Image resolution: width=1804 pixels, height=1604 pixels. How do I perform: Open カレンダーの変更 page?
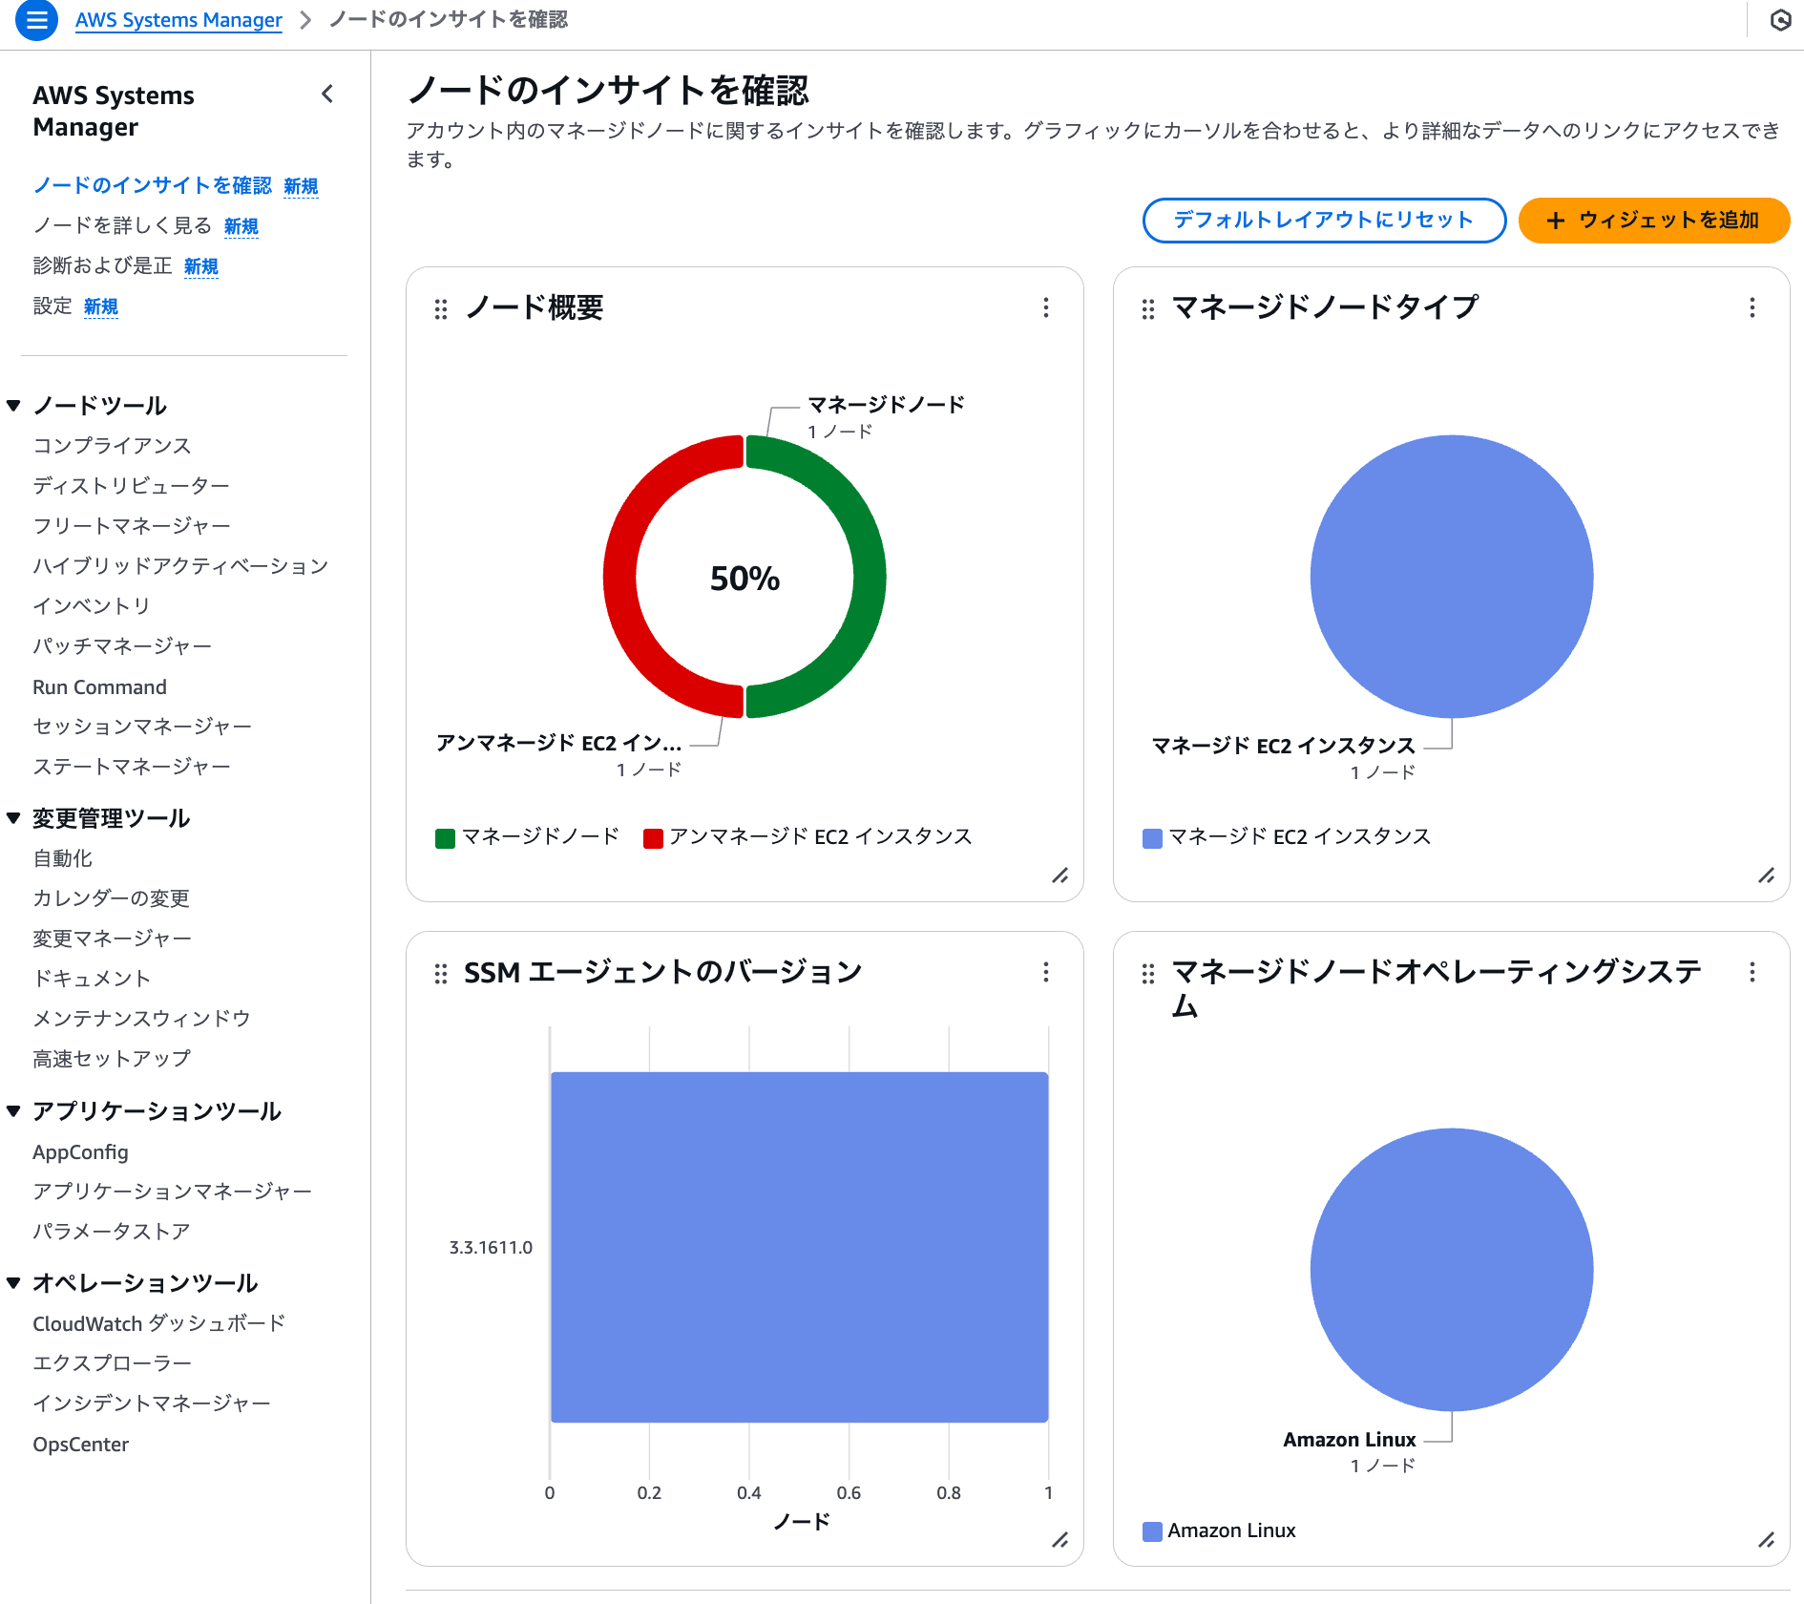(111, 898)
